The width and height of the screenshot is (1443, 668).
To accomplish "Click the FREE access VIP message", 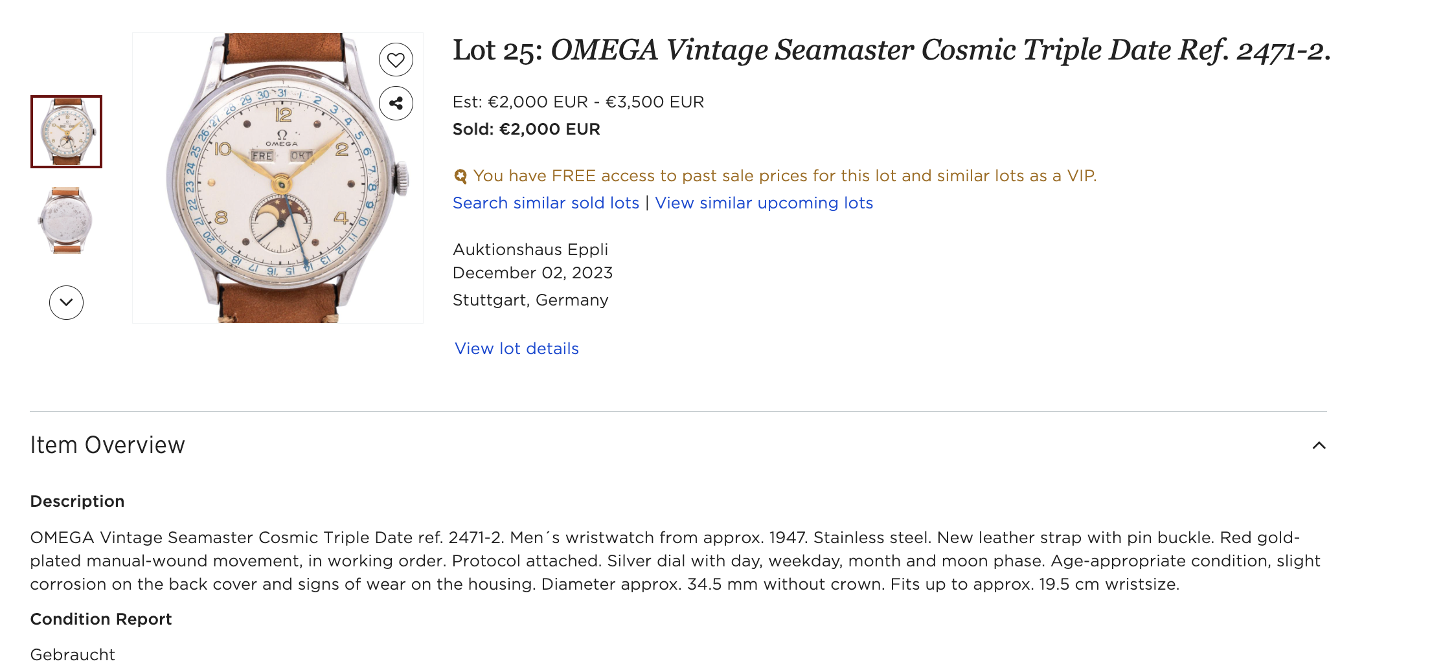I will (x=784, y=176).
